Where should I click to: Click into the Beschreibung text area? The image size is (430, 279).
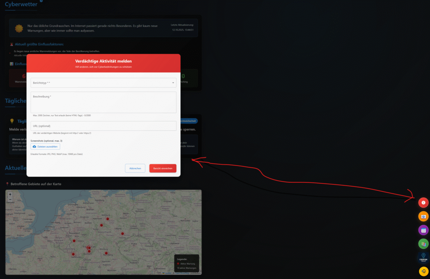click(x=103, y=103)
